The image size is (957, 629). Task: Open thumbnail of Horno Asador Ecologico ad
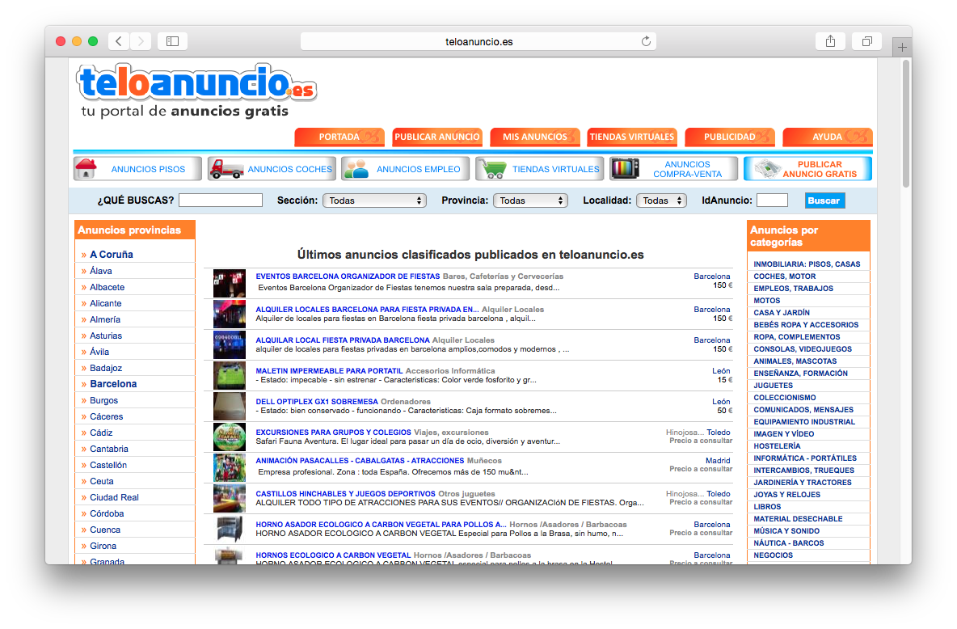(x=230, y=529)
